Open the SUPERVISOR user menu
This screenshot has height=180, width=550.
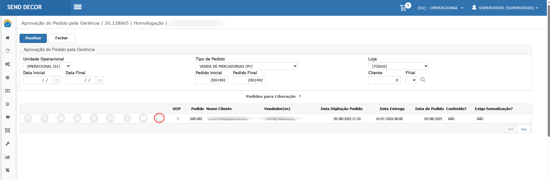[x=505, y=8]
